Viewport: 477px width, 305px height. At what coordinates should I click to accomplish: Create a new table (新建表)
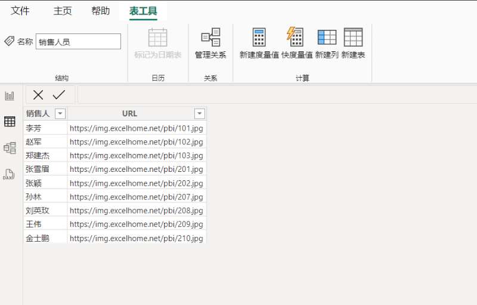[x=353, y=43]
